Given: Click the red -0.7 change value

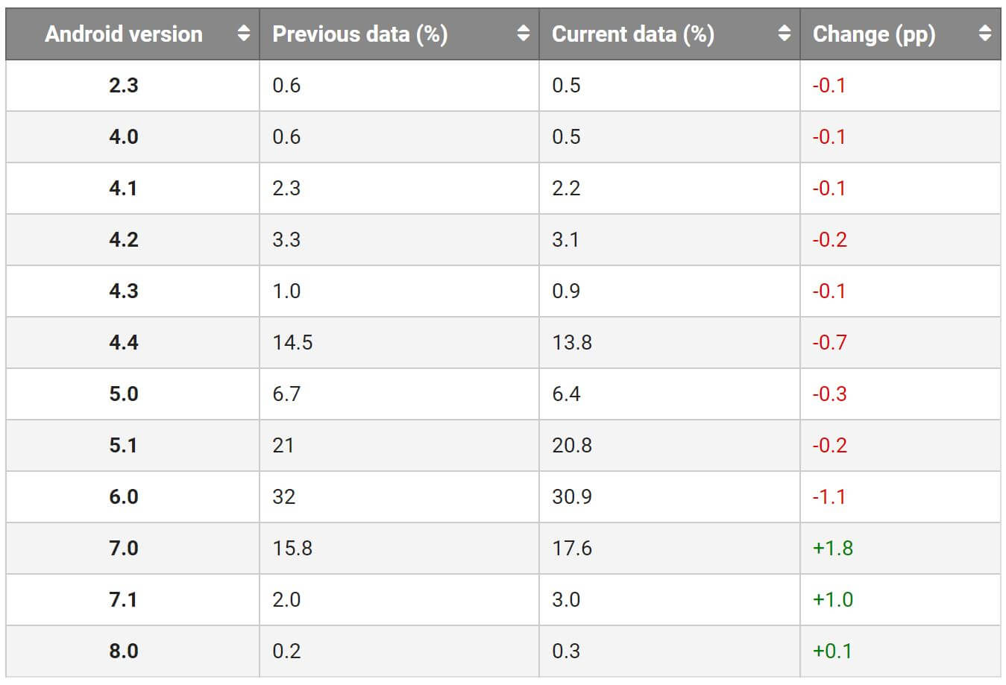Looking at the screenshot, I should 829,342.
